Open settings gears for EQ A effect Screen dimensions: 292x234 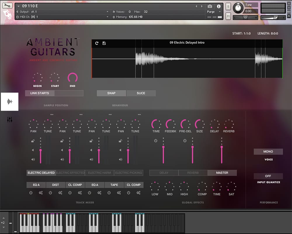click(x=41, y=193)
